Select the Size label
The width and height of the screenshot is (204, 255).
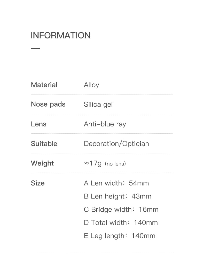point(38,183)
